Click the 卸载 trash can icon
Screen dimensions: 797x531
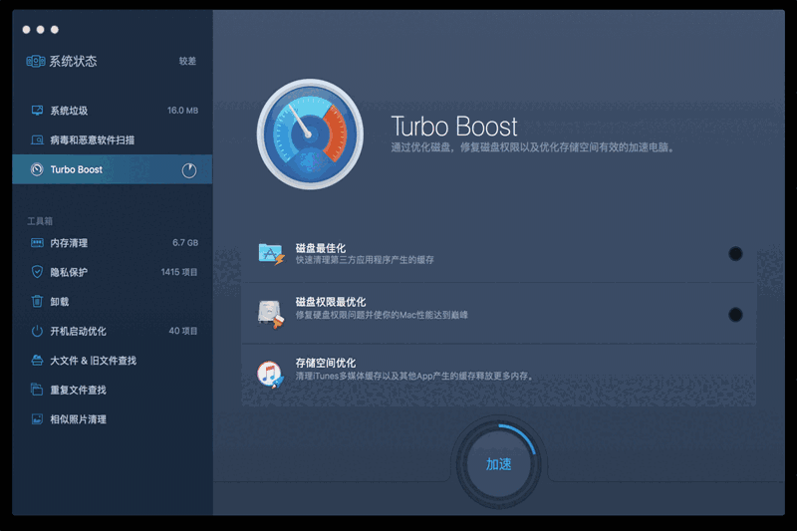[37, 301]
